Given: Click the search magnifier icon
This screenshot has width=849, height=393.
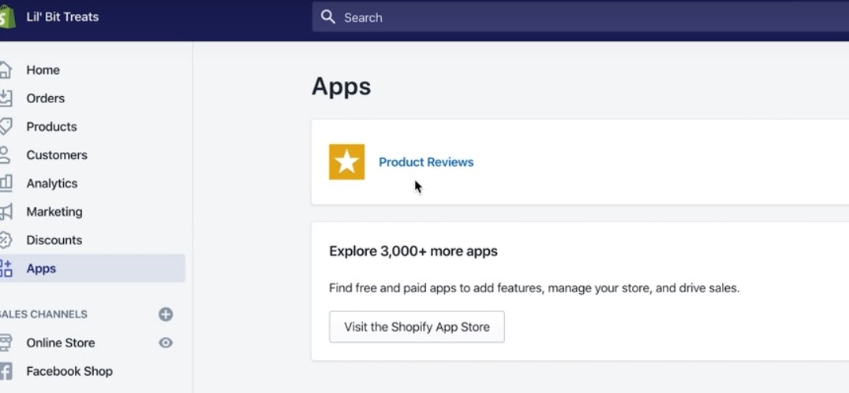Looking at the screenshot, I should click(328, 17).
